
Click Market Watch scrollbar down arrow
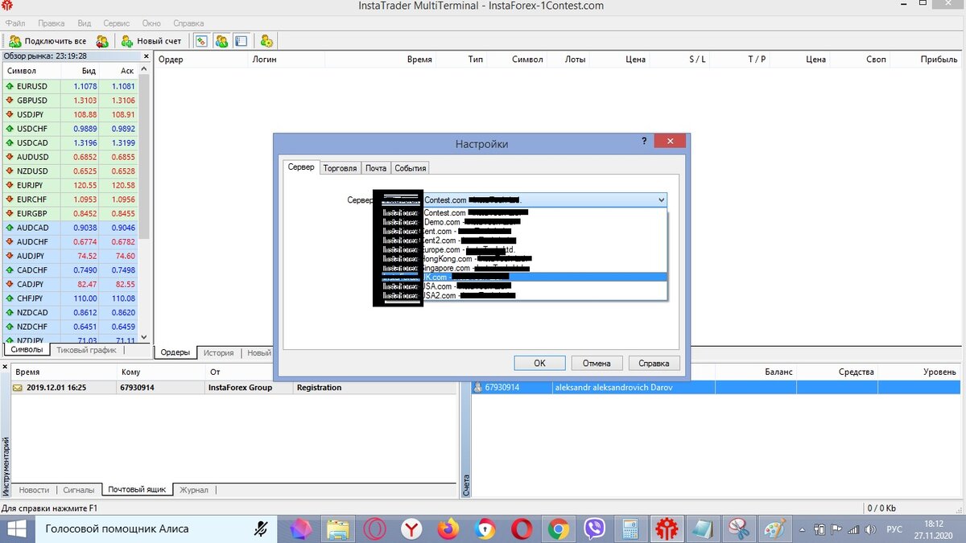click(x=145, y=337)
